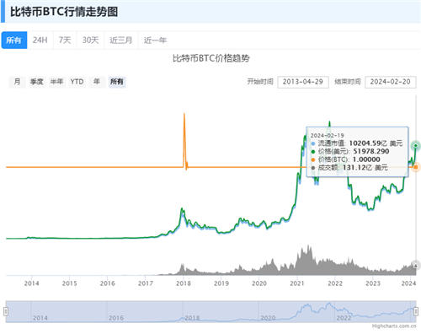Screen dimensions: 421x334
Task: Click the chart title 比特币BTC价格趋势
Action: click(210, 58)
